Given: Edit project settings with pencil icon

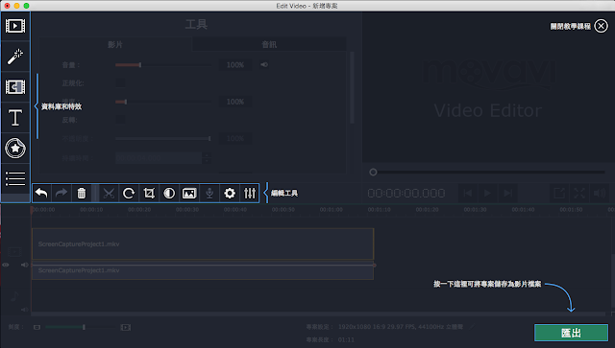Looking at the screenshot, I should coord(472,327).
